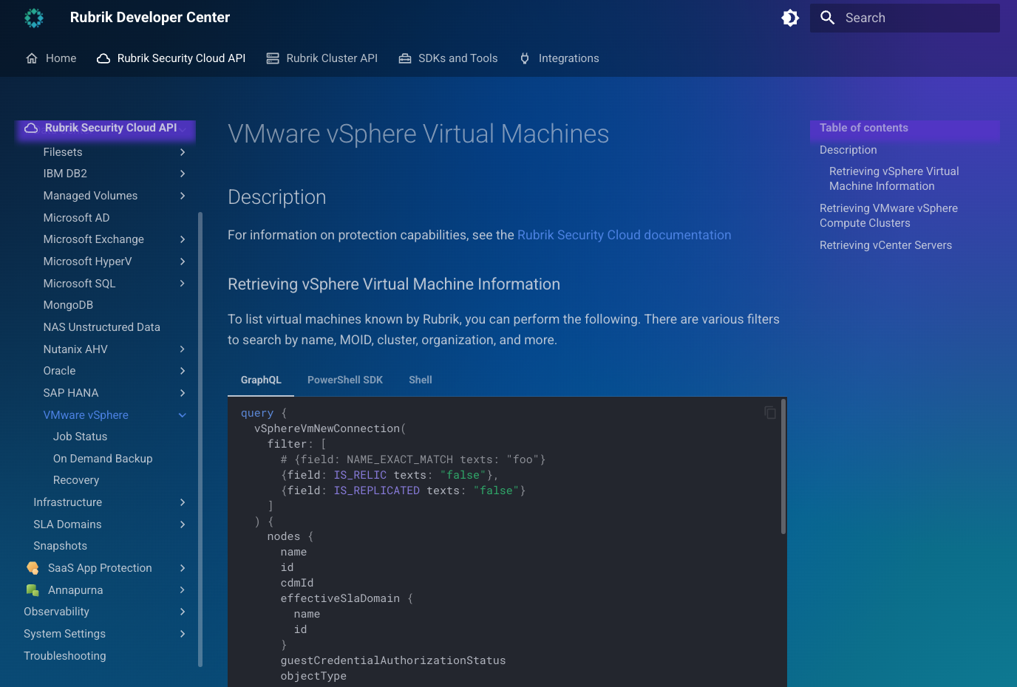The image size is (1017, 687).
Task: Expand the Infrastructure section
Action: click(x=183, y=502)
